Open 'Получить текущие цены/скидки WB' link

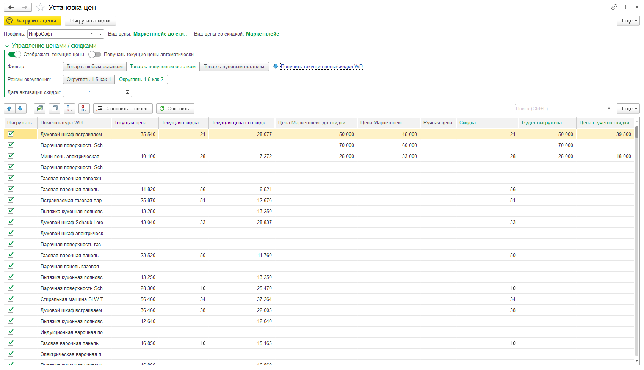click(x=322, y=66)
